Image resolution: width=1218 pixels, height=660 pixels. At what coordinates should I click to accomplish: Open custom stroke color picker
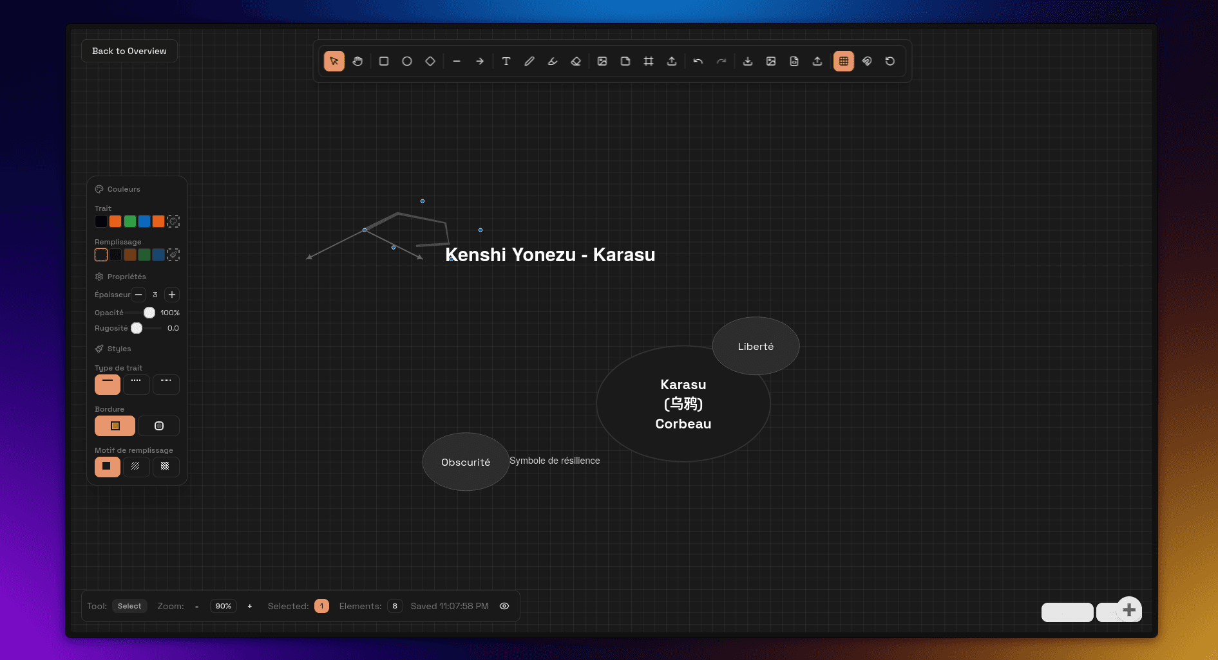[x=173, y=221]
